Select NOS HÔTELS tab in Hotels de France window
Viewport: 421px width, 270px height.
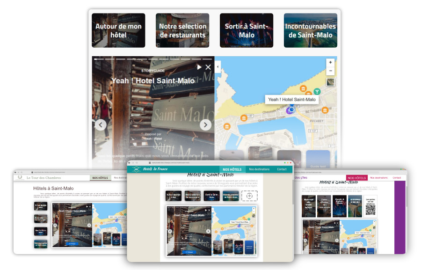232,169
